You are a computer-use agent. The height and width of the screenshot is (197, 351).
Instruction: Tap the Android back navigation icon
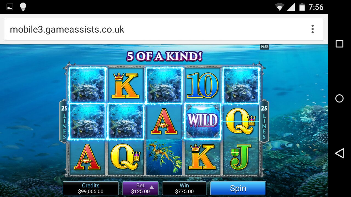(x=339, y=153)
